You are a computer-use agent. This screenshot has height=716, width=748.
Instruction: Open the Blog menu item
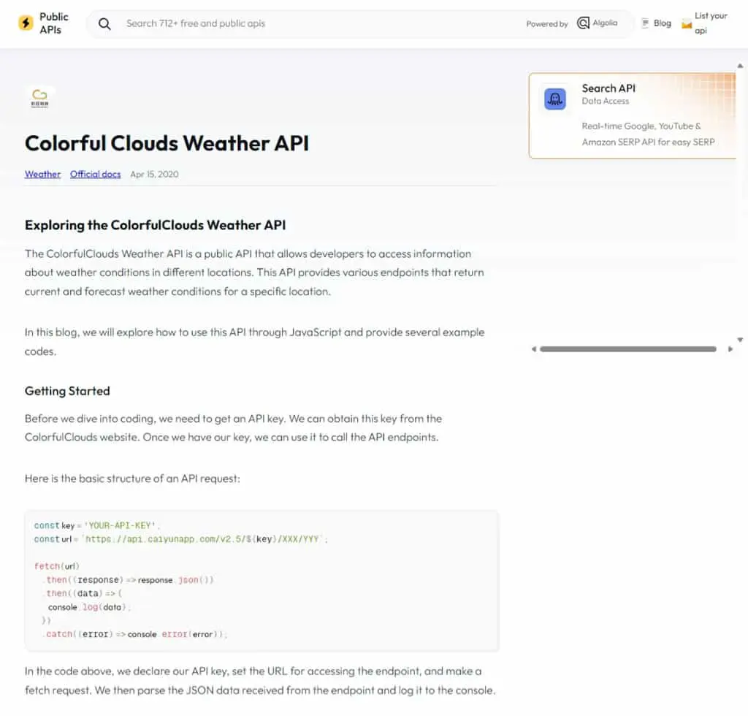coord(662,23)
